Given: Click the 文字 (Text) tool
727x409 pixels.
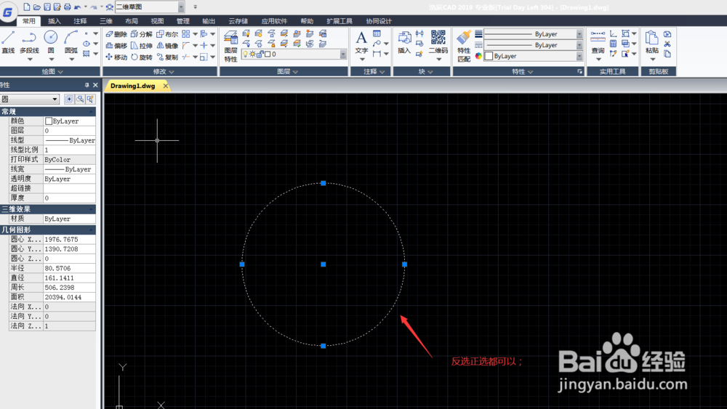Looking at the screenshot, I should tap(361, 43).
